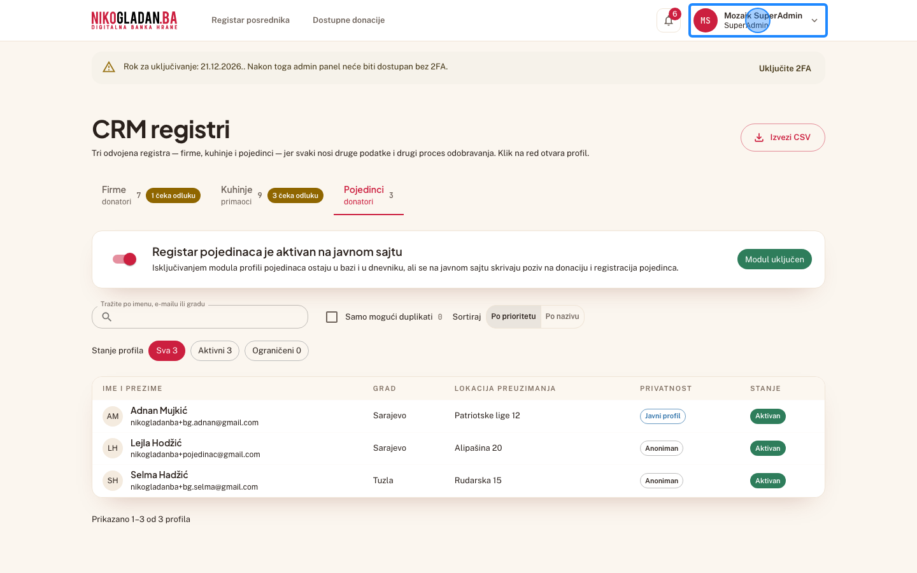Check Samo mogući duplikati checkbox
Screen dimensions: 917x573
(332, 317)
